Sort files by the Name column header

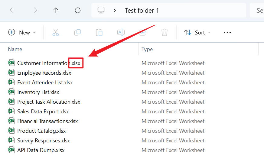click(x=15, y=49)
